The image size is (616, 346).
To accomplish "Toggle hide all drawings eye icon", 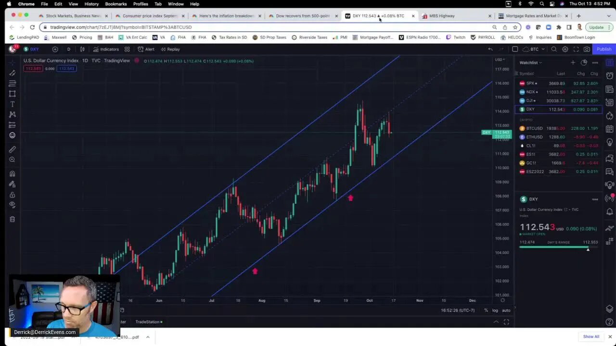I will [x=13, y=205].
